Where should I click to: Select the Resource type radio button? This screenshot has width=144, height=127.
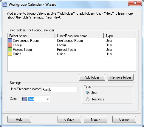click(x=88, y=99)
